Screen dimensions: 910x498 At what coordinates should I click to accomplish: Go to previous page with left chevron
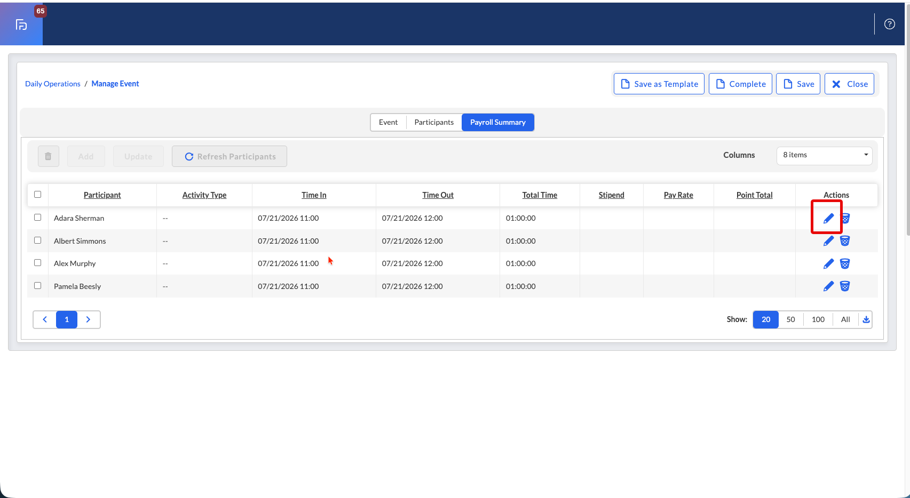pyautogui.click(x=45, y=319)
